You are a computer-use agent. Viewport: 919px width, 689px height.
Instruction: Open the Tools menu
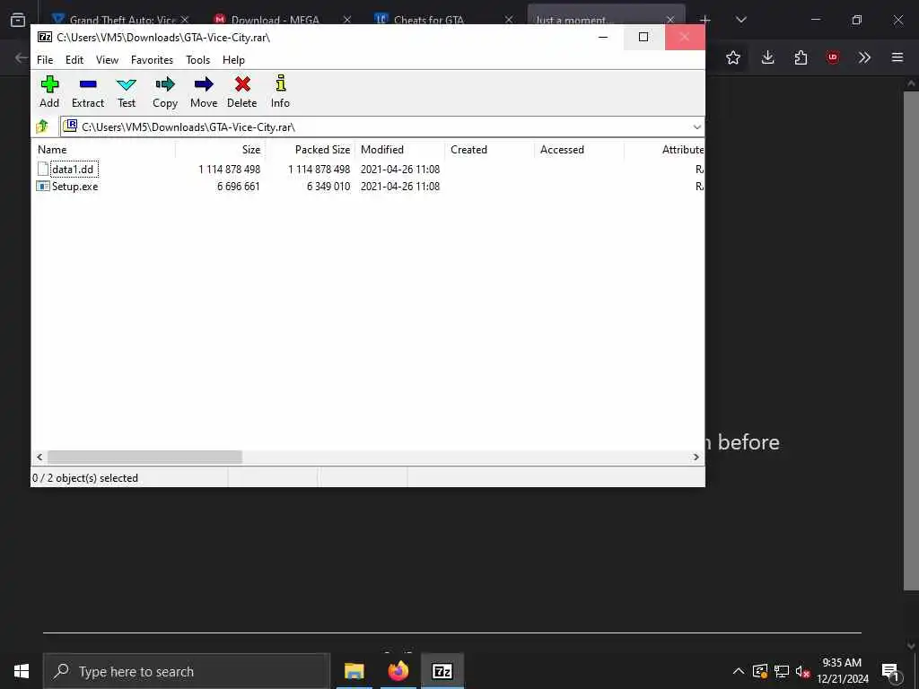(x=197, y=60)
